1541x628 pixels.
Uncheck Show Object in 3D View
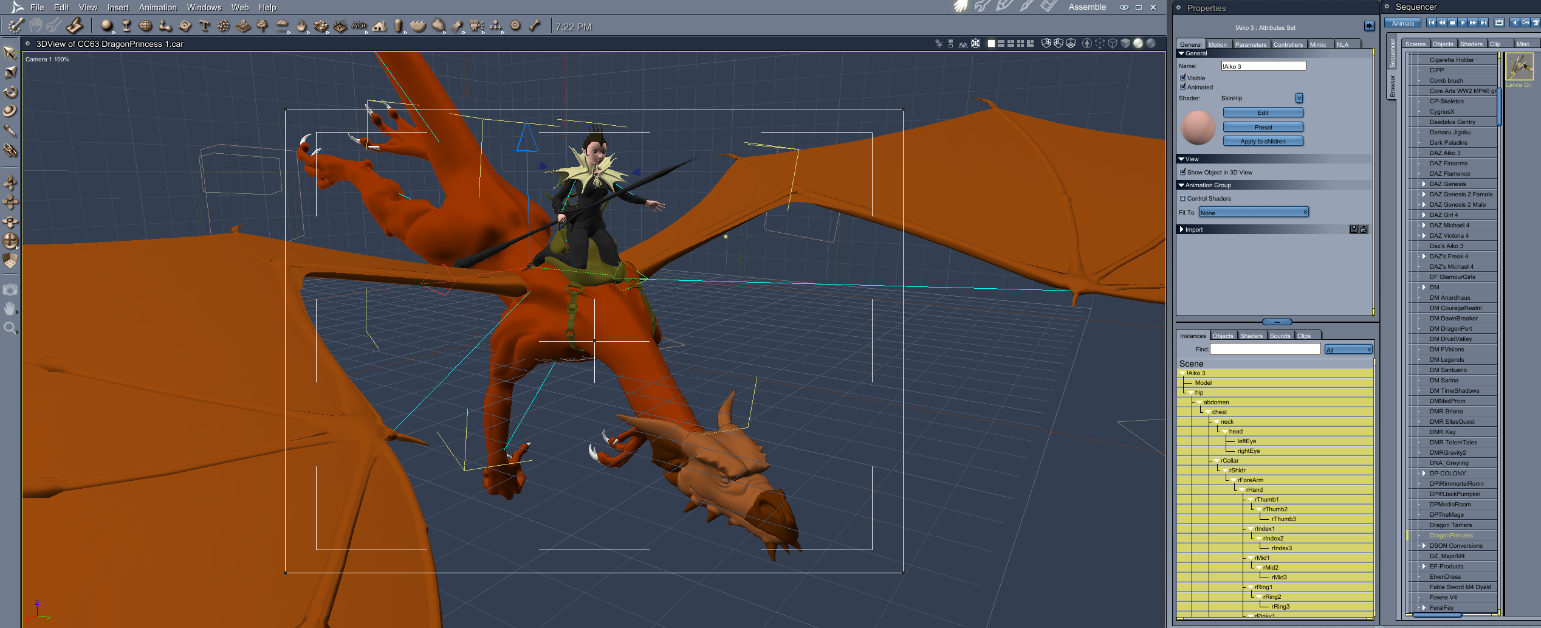click(x=1183, y=172)
